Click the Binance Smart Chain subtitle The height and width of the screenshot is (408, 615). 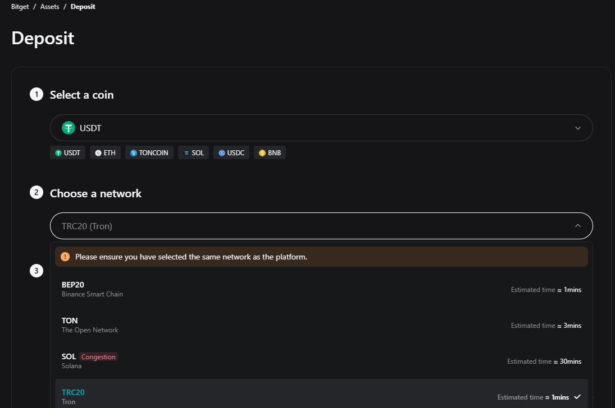[92, 294]
